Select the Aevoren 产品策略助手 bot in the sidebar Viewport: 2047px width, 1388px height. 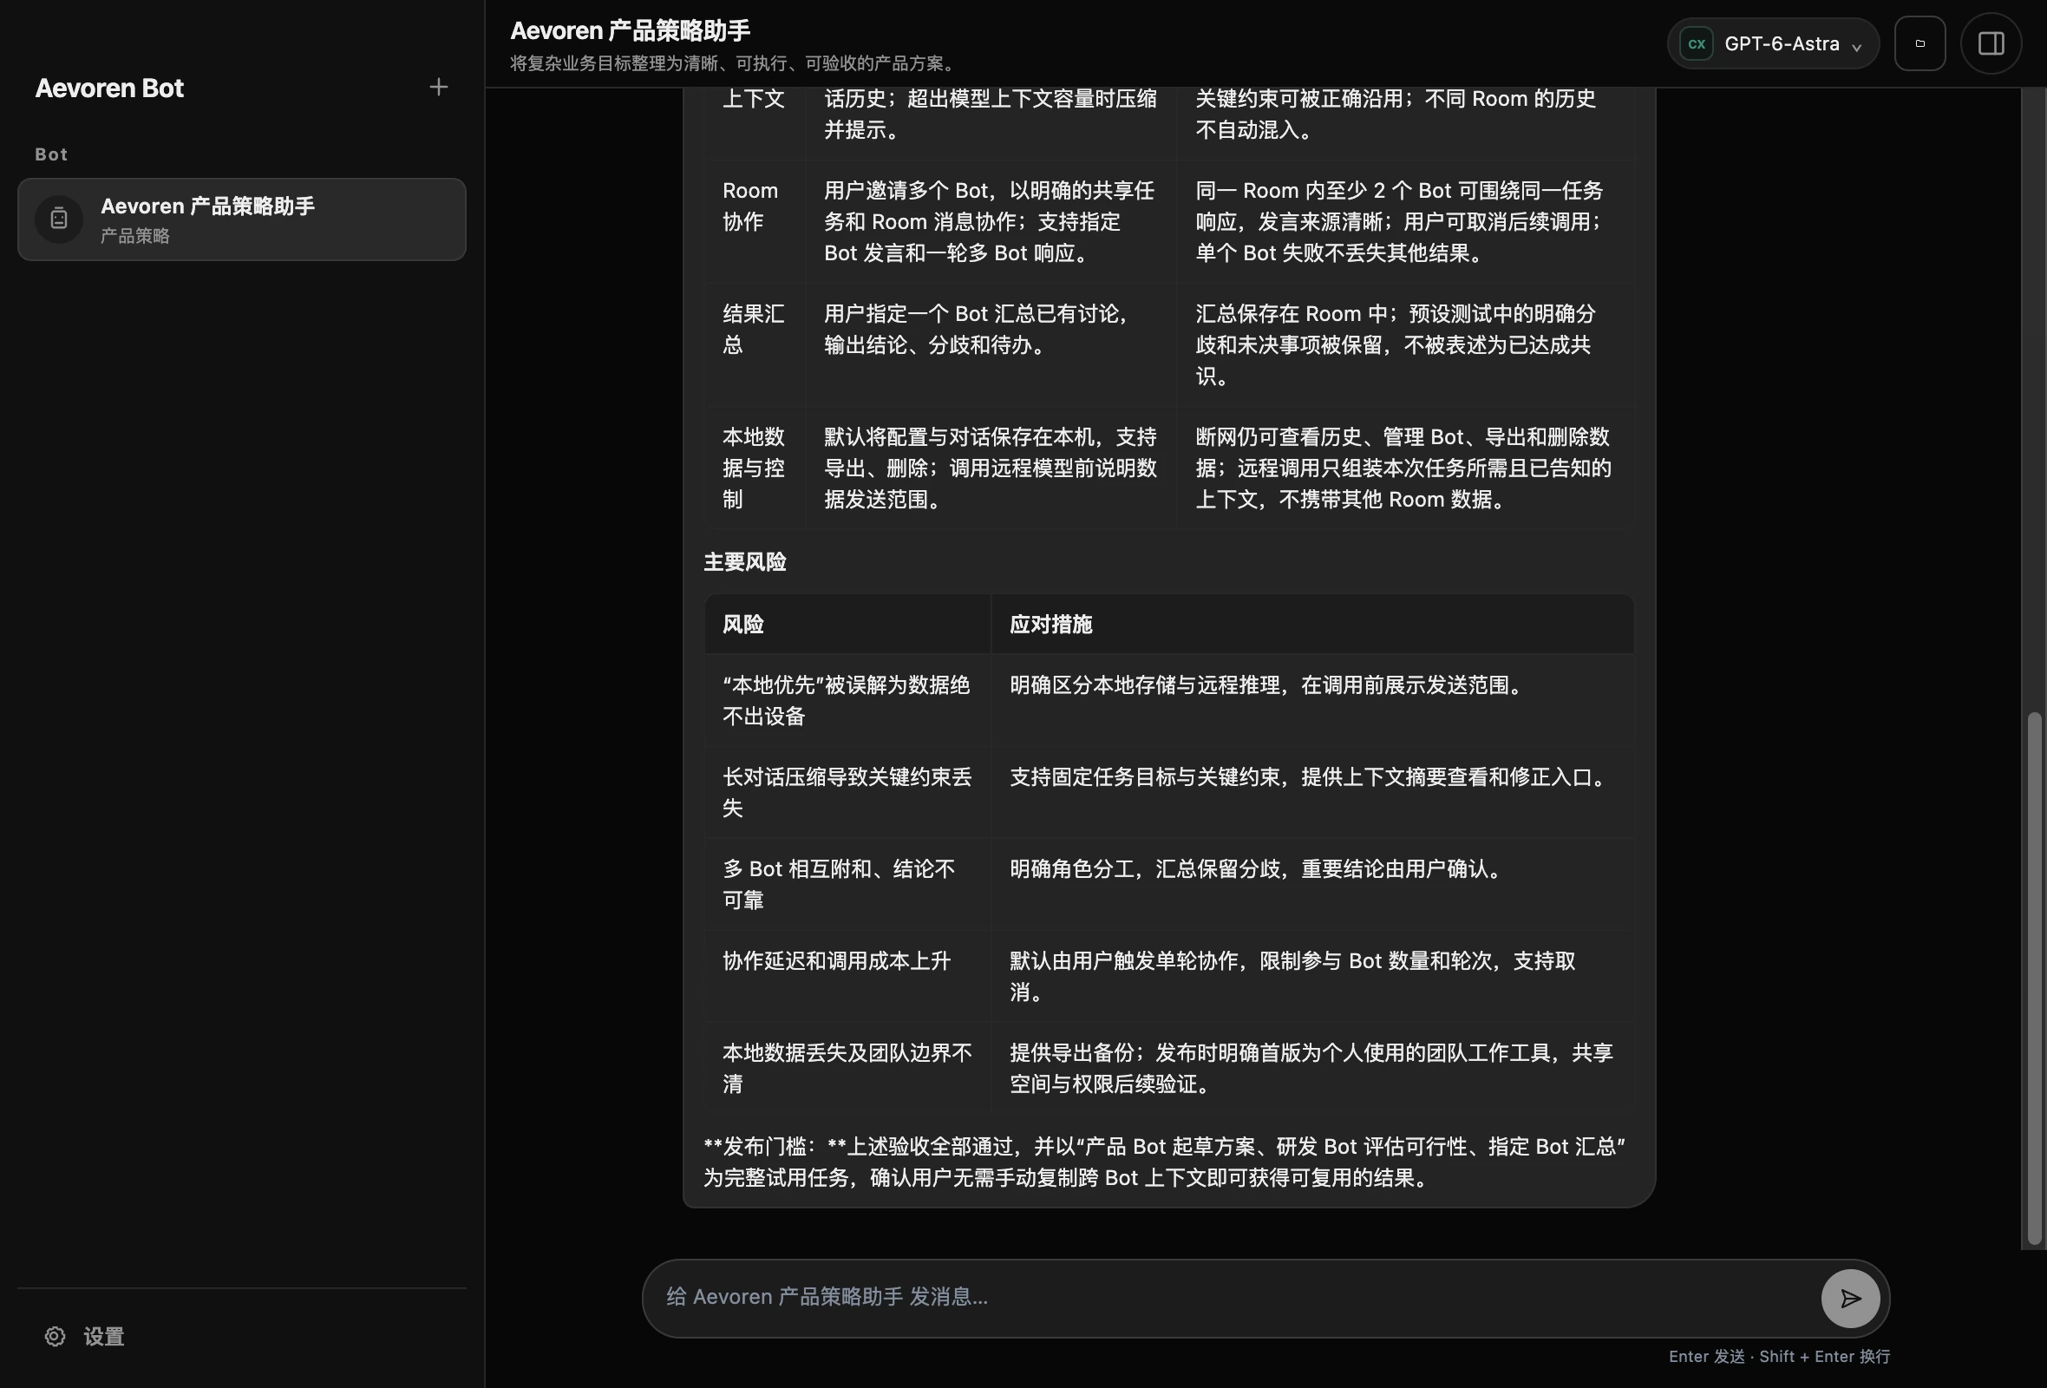click(241, 219)
